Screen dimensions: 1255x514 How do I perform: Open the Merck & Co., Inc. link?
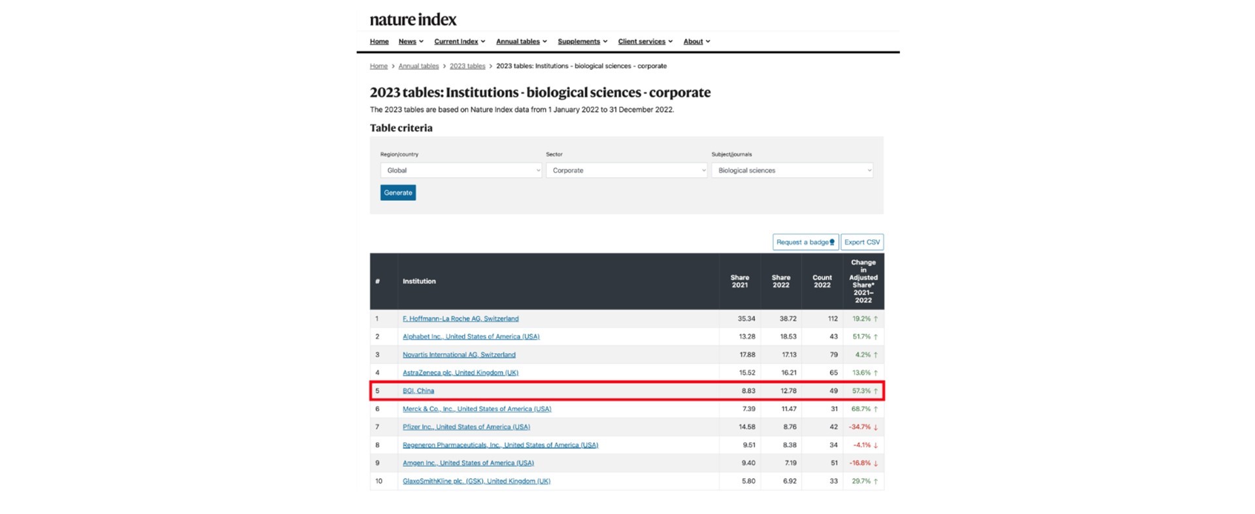coord(477,409)
